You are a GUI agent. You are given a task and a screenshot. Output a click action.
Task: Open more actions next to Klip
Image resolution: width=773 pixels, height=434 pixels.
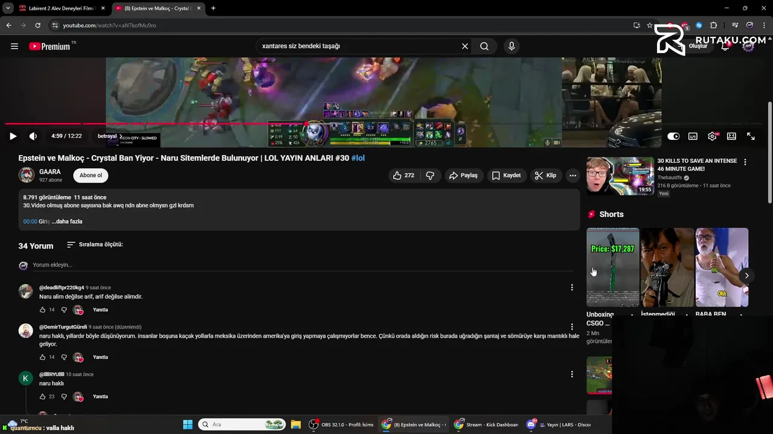click(573, 175)
